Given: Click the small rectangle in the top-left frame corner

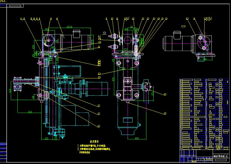Looking at the screenshot, I should pyautogui.click(x=15, y=6).
